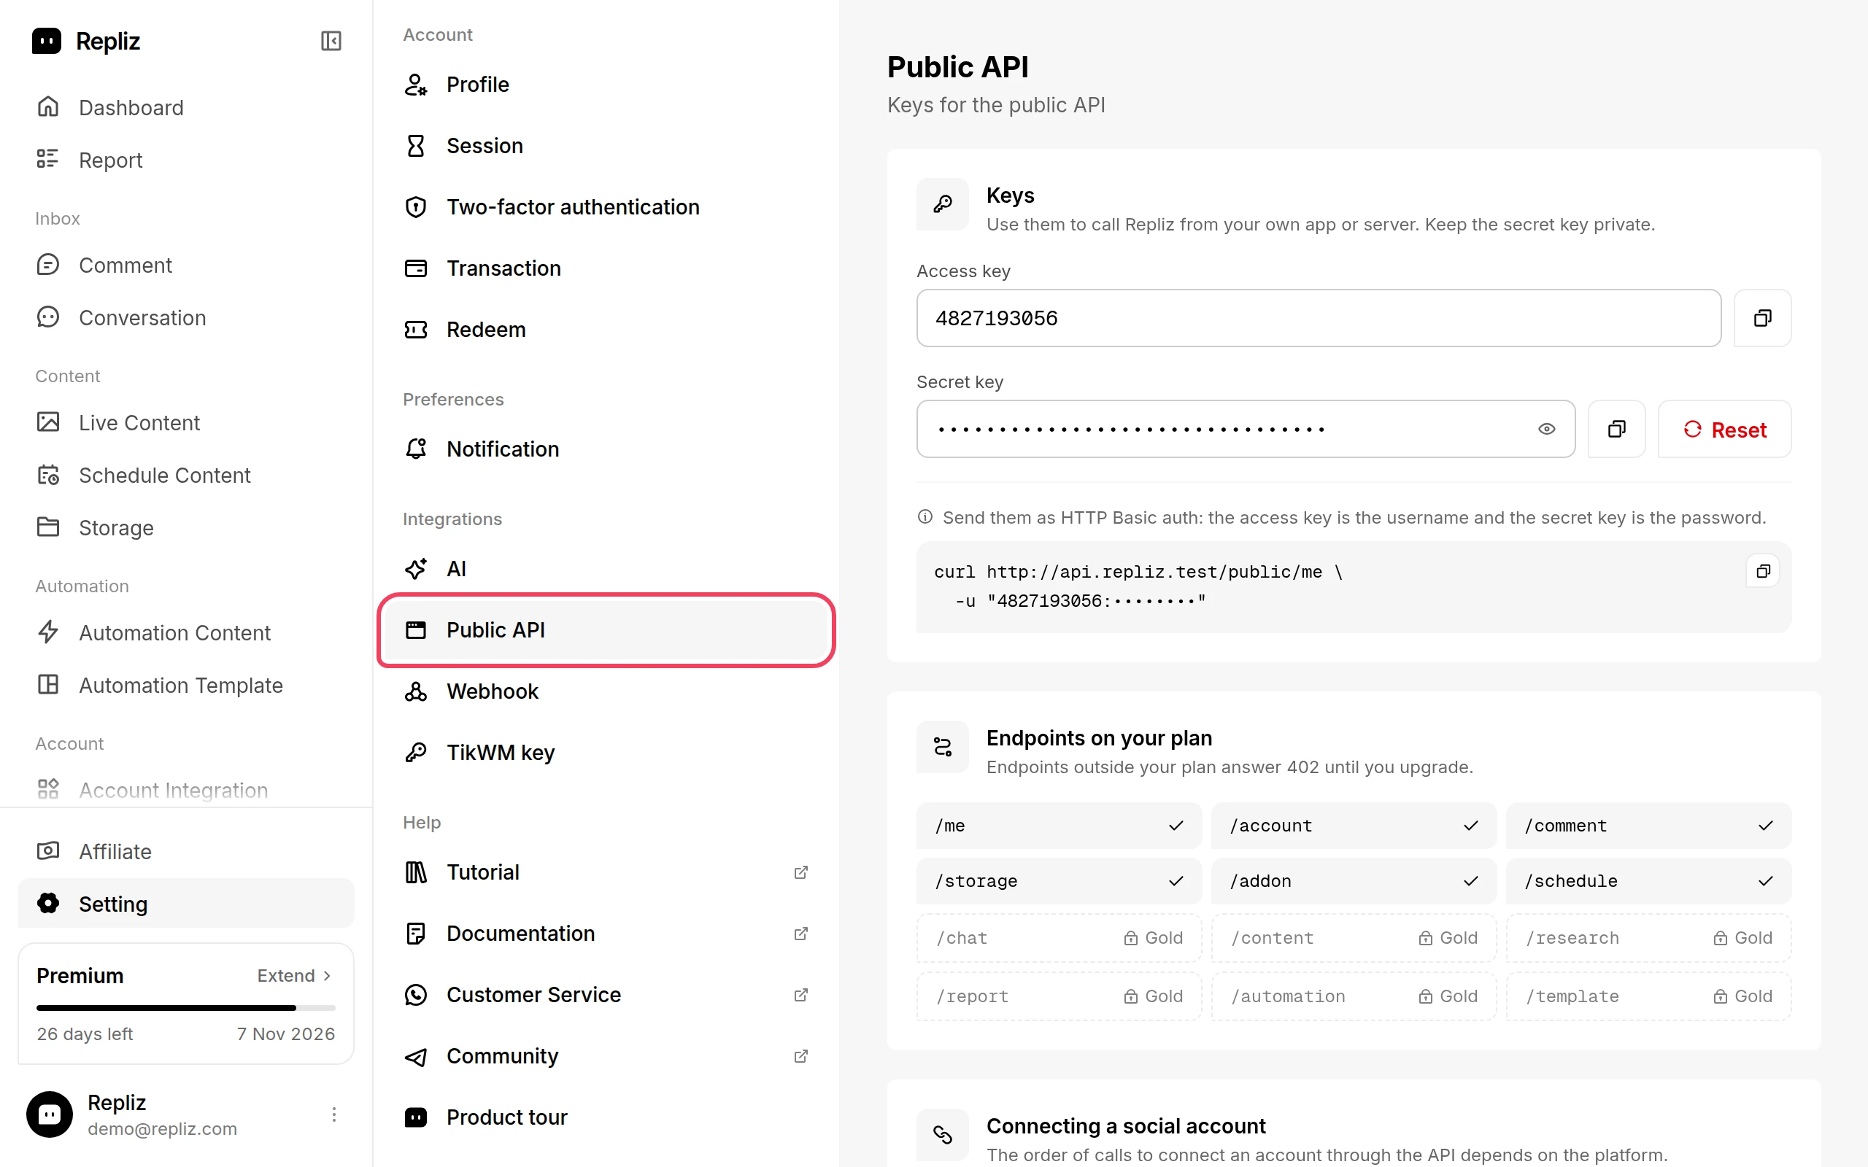
Task: Click the /schedule endpoint chip
Action: 1649,881
